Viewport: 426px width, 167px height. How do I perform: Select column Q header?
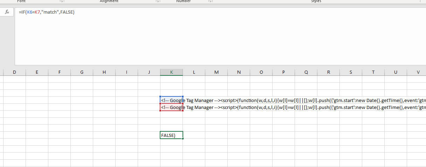(306, 72)
